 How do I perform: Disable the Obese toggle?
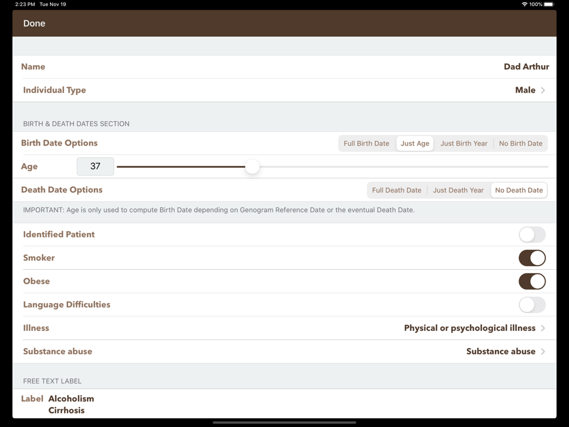click(x=532, y=281)
